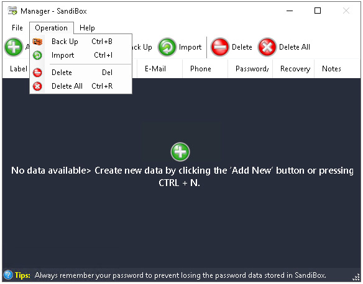Click the red minus Delete icon in menu
Image resolution: width=363 pixels, height=284 pixels.
pos(37,73)
